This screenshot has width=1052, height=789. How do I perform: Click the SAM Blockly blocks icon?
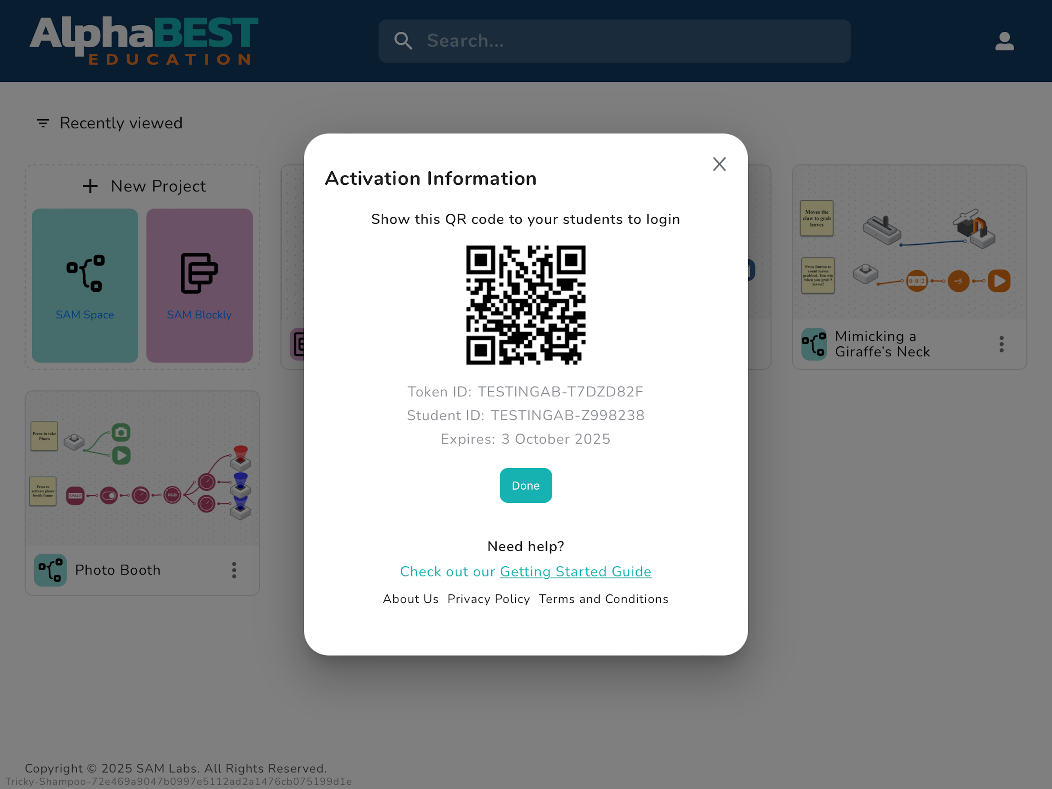[199, 273]
